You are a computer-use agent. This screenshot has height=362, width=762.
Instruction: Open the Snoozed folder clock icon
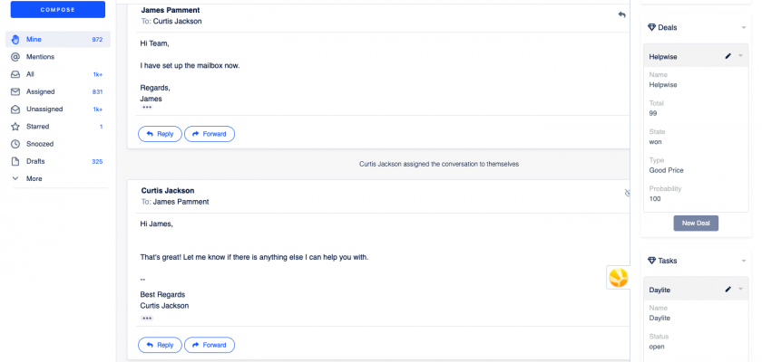[x=15, y=144]
